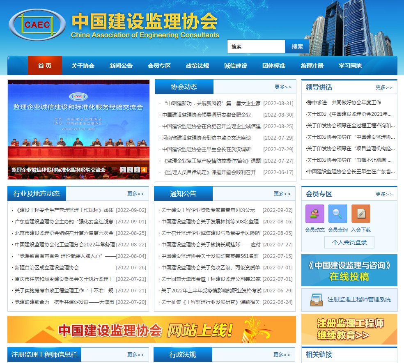404x363 pixels.
Task: Click the 网站上线 orange wide banner
Action: click(x=151, y=329)
